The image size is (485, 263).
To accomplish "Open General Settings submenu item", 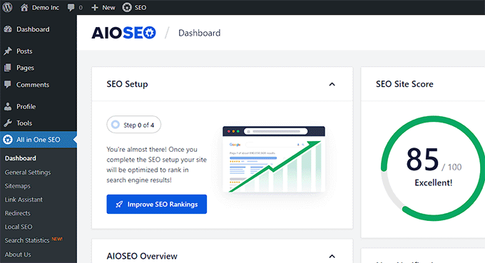I will pyautogui.click(x=28, y=172).
